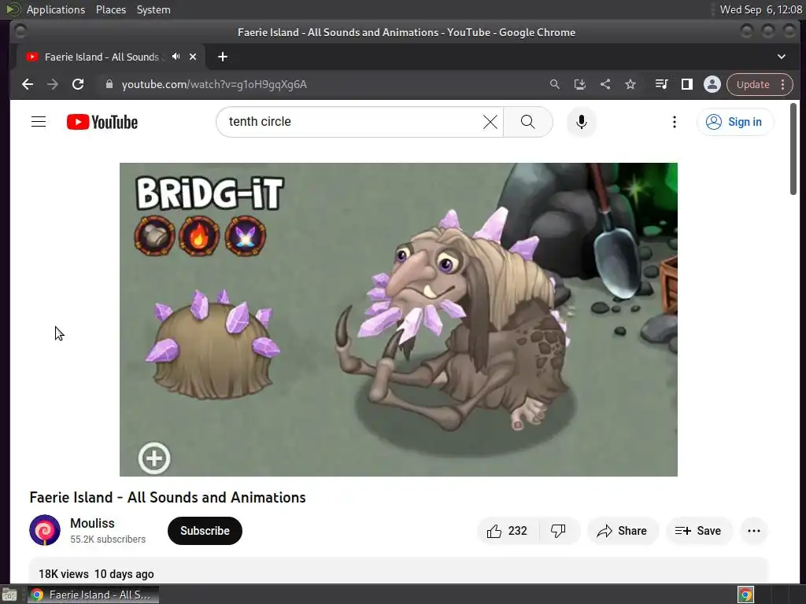This screenshot has height=604, width=806.
Task: Expand description showing 18K views
Action: click(x=398, y=571)
